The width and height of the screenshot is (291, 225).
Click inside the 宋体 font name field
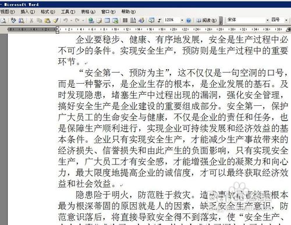point(246,20)
